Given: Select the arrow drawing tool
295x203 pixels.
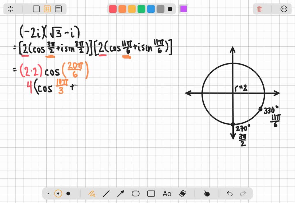Looking at the screenshot, I should 121,193.
